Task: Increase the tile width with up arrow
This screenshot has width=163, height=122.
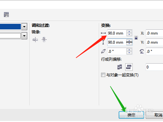Action: click(129, 32)
